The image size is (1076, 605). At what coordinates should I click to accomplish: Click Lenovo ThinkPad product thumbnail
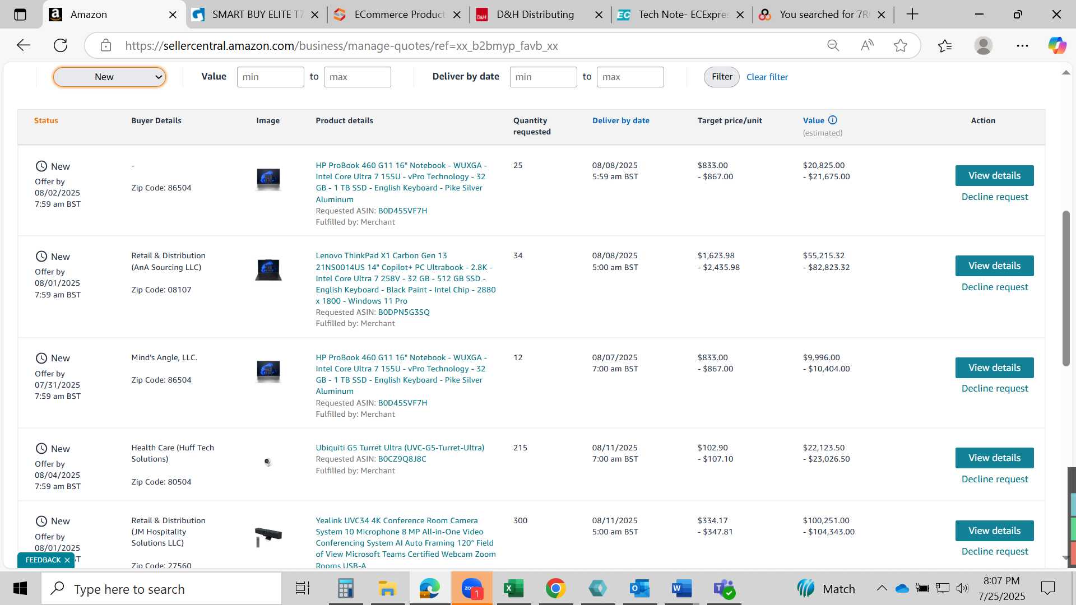[268, 269]
